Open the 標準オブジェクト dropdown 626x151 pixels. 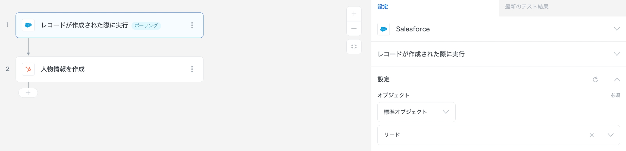pyautogui.click(x=416, y=112)
